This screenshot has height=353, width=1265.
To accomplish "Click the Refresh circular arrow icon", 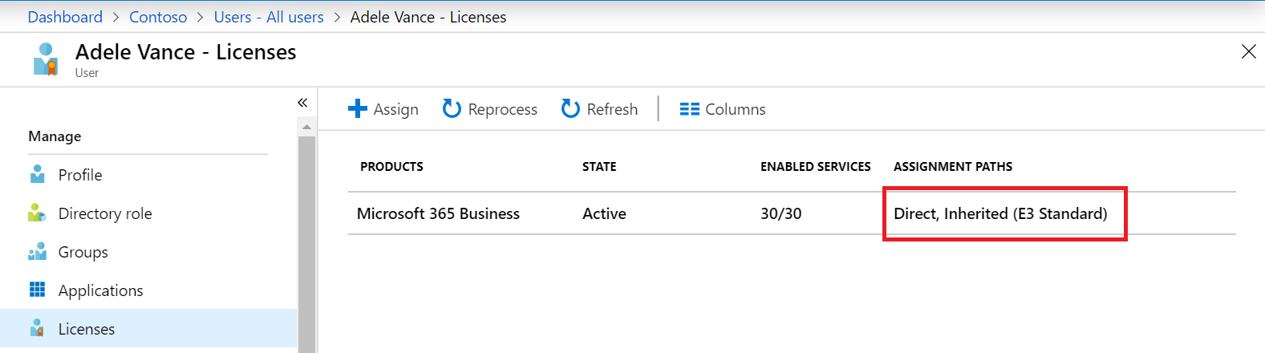I will [x=570, y=108].
